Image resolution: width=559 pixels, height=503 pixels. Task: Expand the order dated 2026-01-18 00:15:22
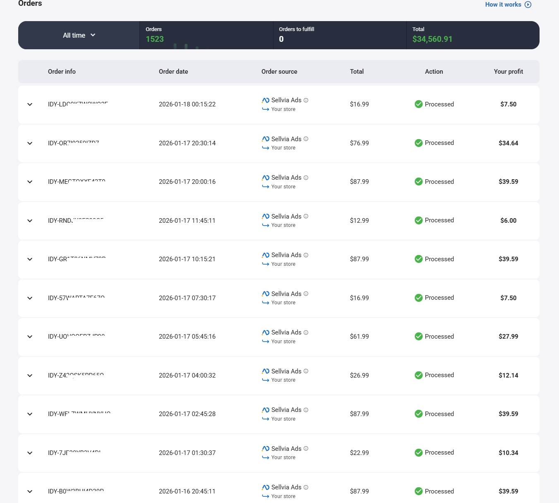(x=30, y=104)
